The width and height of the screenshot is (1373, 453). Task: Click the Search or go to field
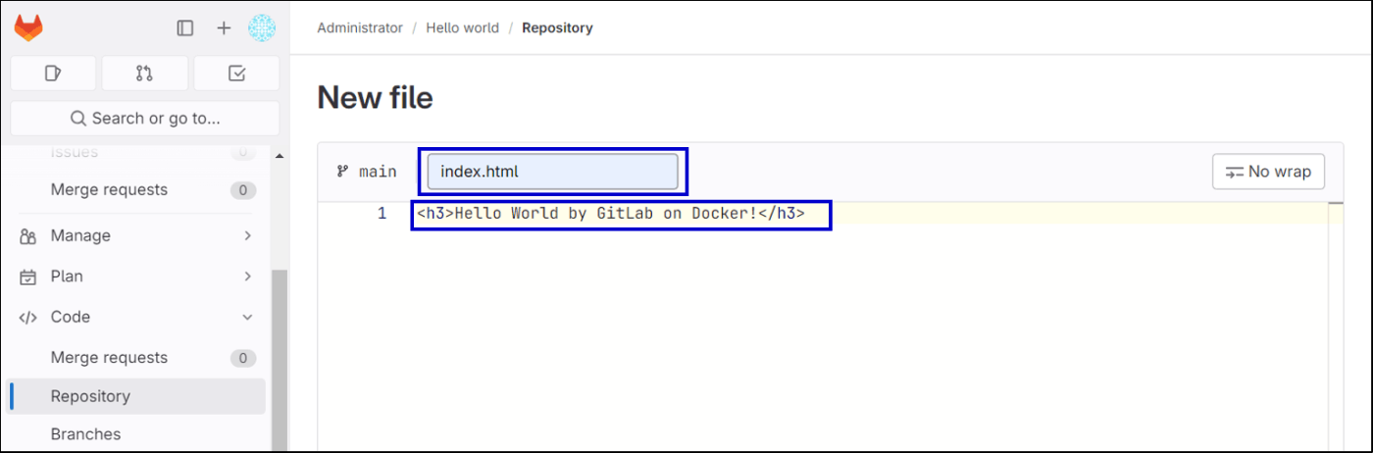click(145, 119)
